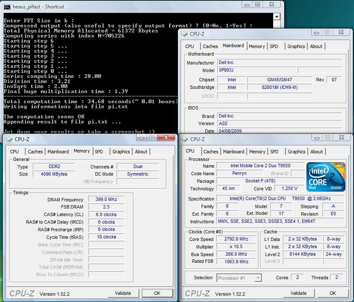Click the DRAM Frequency value 399.0 MHz
This screenshot has width=354, height=302.
point(106,199)
